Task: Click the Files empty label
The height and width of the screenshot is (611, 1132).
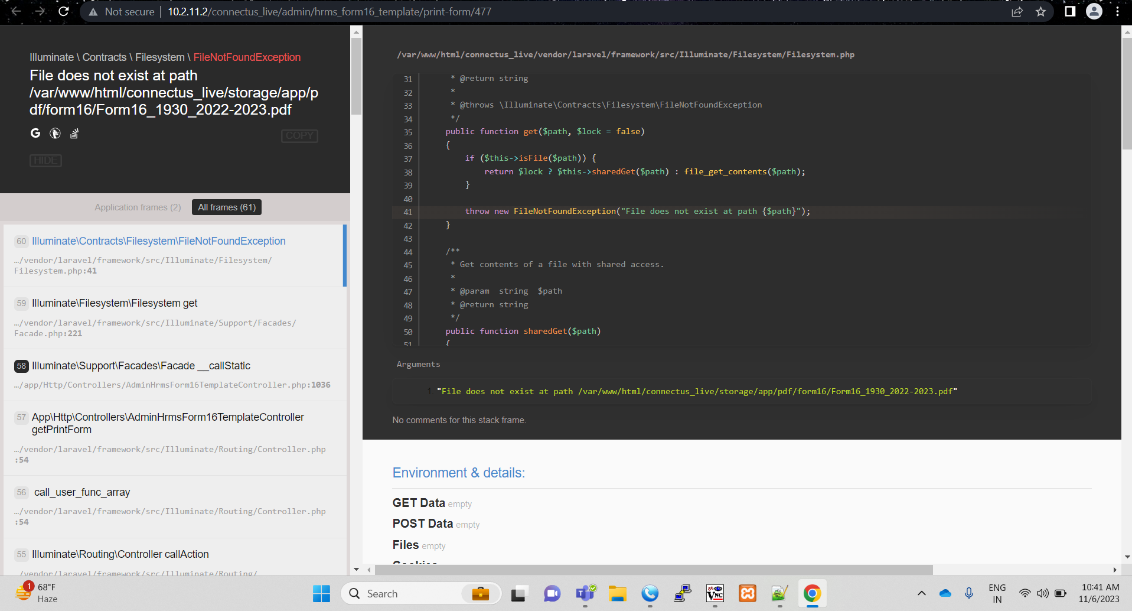Action: tap(419, 545)
